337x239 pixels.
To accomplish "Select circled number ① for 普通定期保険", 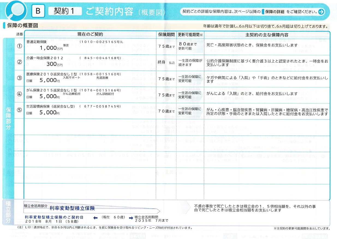I will pos(19,46).
